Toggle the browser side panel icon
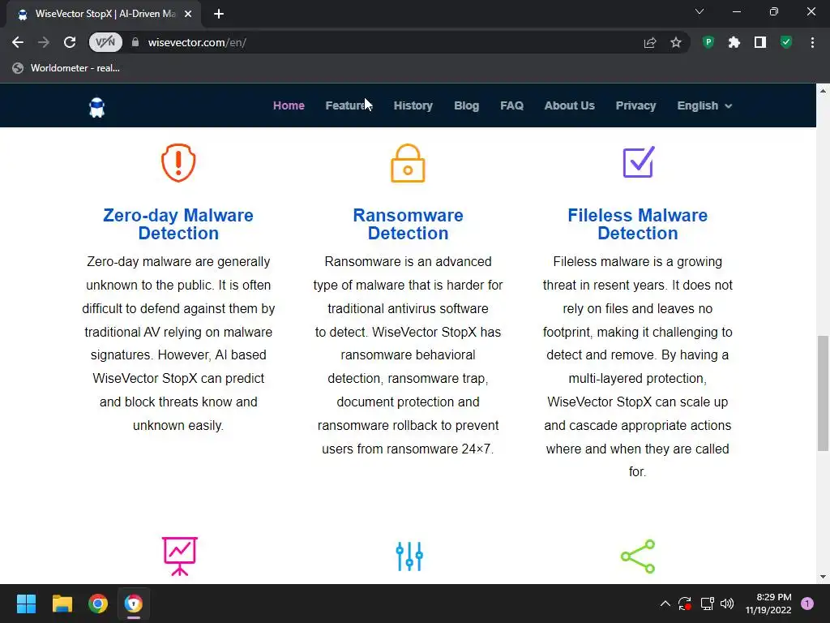This screenshot has width=830, height=623. [x=760, y=42]
